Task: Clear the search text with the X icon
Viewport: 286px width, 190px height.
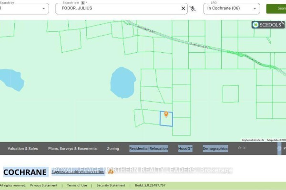Action: tap(183, 9)
